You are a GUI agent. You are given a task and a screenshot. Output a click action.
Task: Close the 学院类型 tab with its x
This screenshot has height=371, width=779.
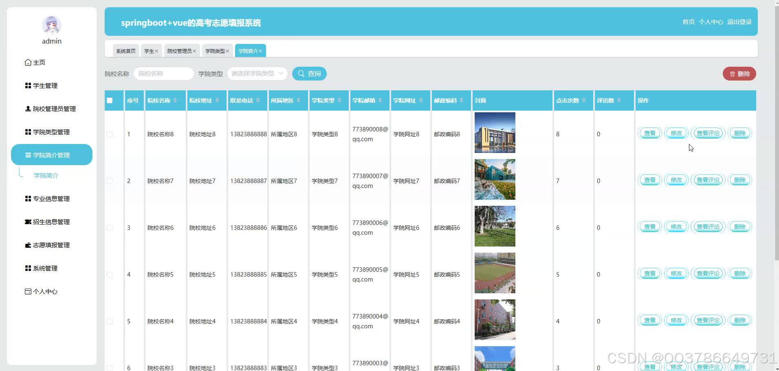tap(227, 51)
